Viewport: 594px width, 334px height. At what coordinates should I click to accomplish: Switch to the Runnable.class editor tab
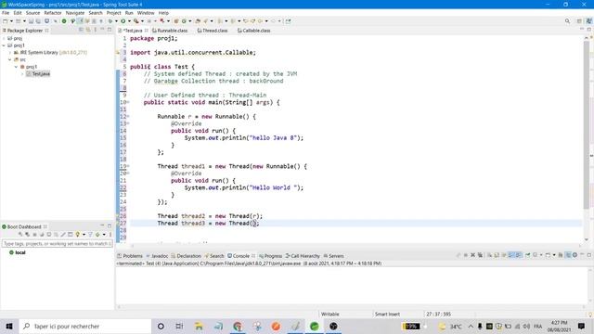click(170, 31)
